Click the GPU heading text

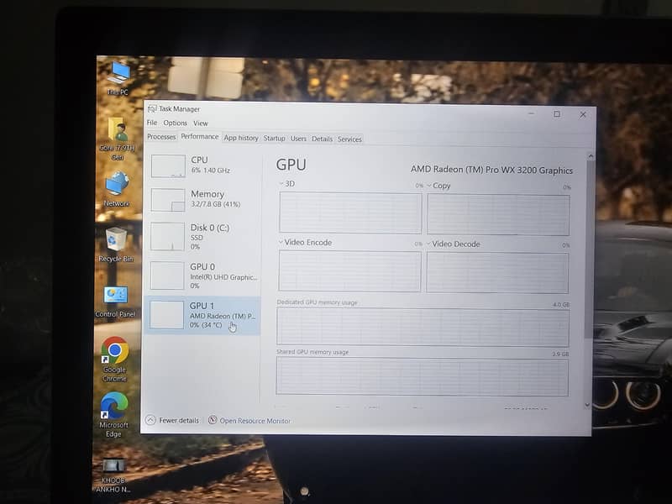[x=291, y=165]
